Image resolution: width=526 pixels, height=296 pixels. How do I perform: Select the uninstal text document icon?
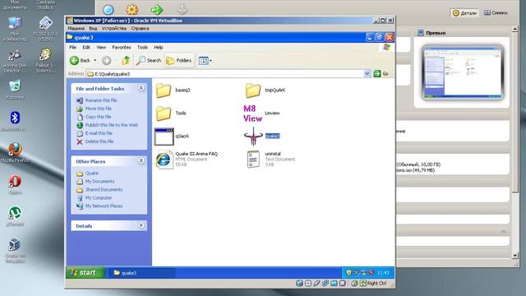[x=253, y=159]
